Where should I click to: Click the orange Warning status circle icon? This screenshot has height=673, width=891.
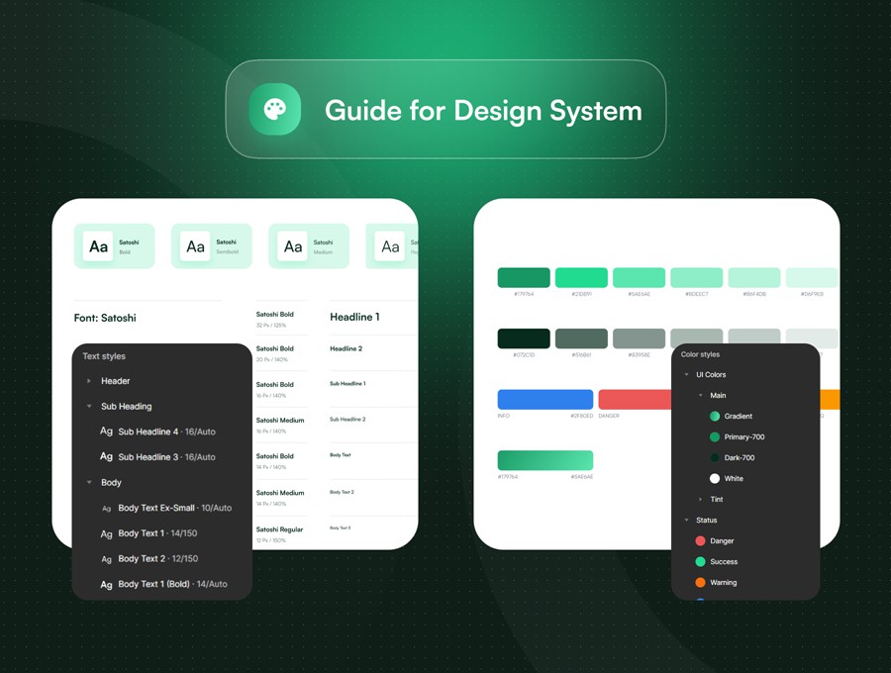tap(700, 583)
